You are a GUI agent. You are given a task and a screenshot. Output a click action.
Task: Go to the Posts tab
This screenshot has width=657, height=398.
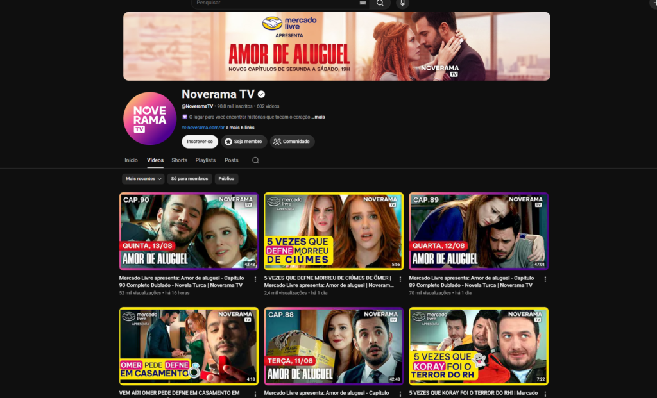click(231, 160)
